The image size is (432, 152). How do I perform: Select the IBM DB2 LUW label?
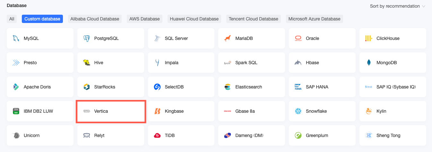click(x=39, y=111)
